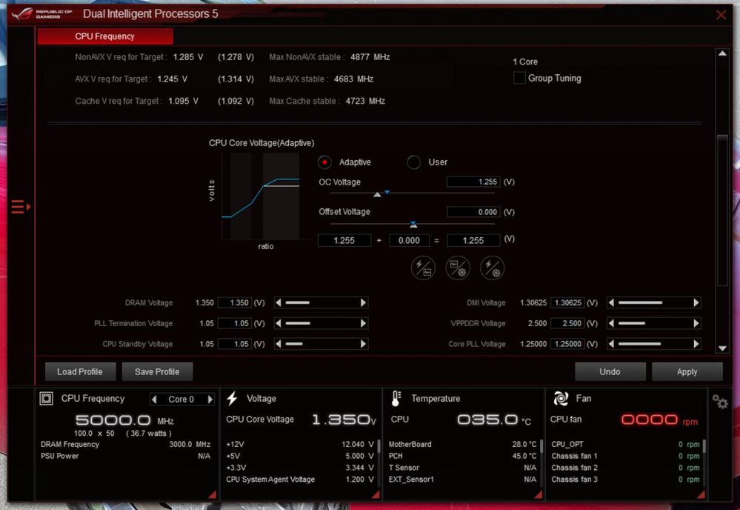Decrease VPPDDR Voltage with left arrow
The height and width of the screenshot is (510, 740).
coord(612,323)
